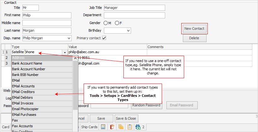Click the password entry field
258x132 pixels.
coord(109,106)
